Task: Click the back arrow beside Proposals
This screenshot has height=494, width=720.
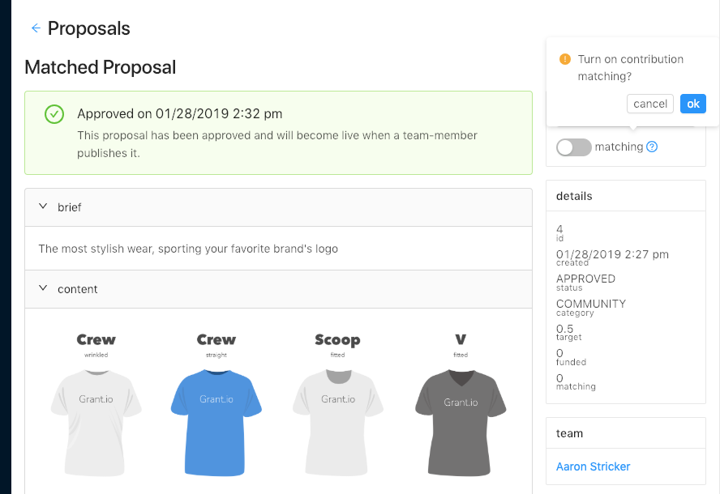Action: coord(35,28)
